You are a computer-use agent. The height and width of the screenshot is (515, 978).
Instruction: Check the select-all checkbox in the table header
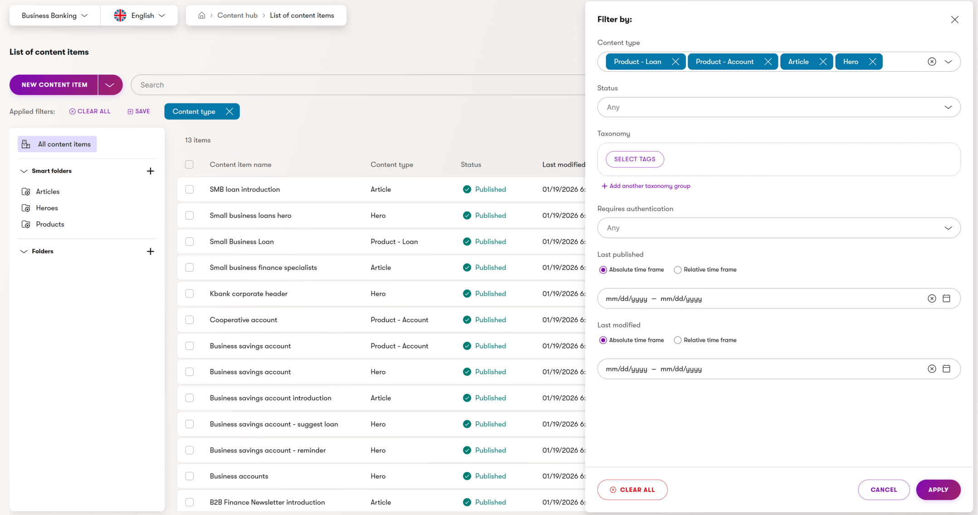point(189,164)
